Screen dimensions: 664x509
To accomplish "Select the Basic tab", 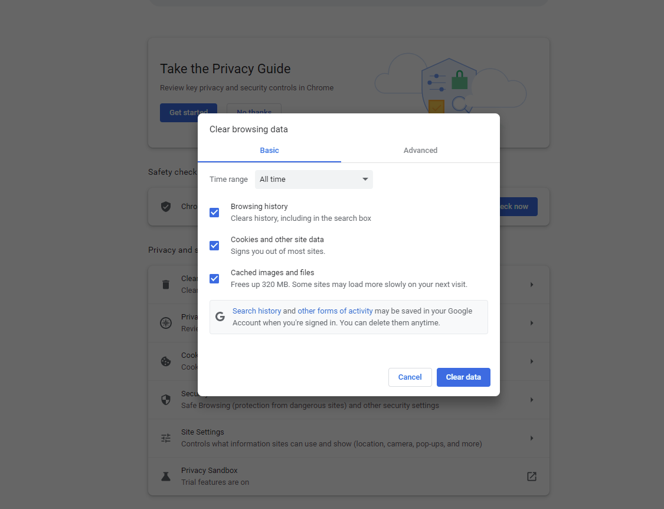I will pos(269,151).
